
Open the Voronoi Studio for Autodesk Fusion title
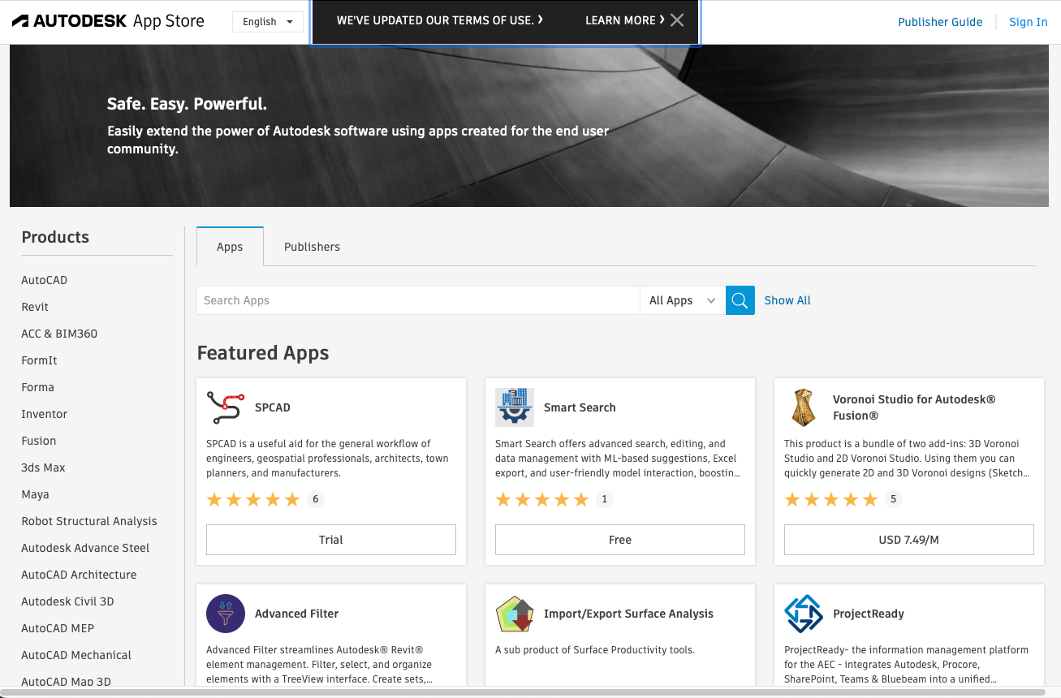click(x=914, y=407)
